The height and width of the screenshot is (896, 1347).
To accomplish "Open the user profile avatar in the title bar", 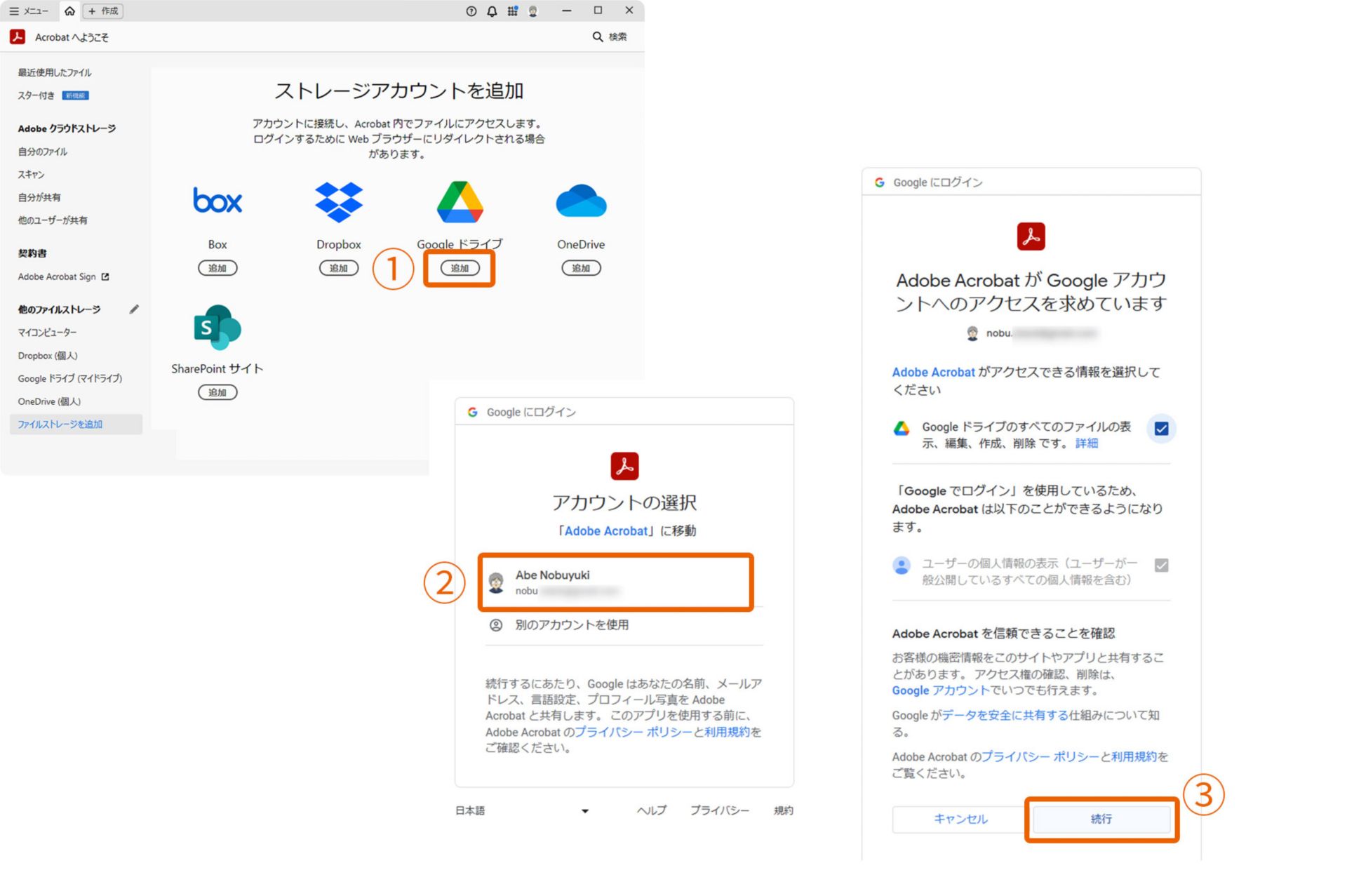I will [533, 11].
